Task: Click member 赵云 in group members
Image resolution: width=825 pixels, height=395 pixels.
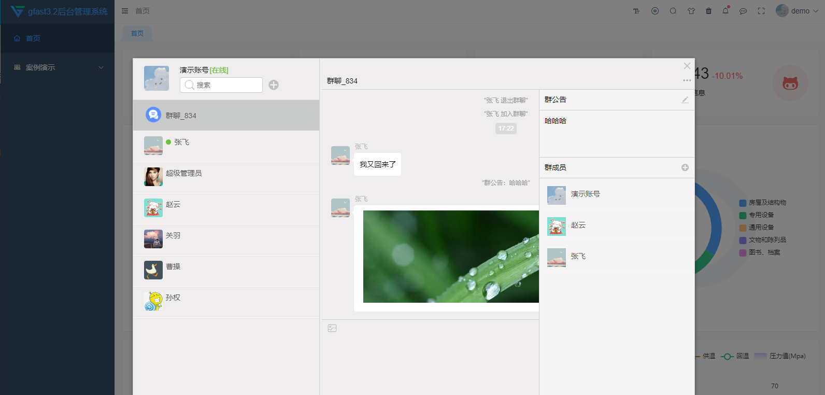Action: click(x=617, y=225)
